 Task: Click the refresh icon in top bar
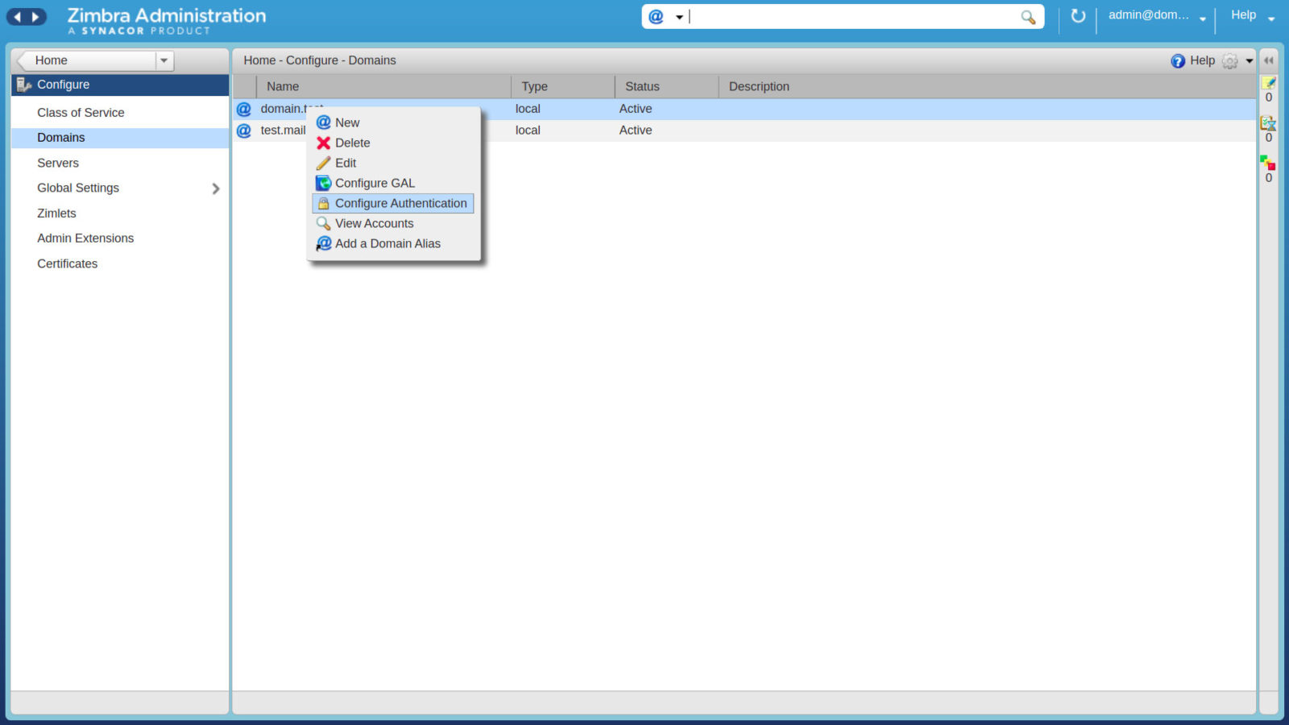[x=1078, y=16]
